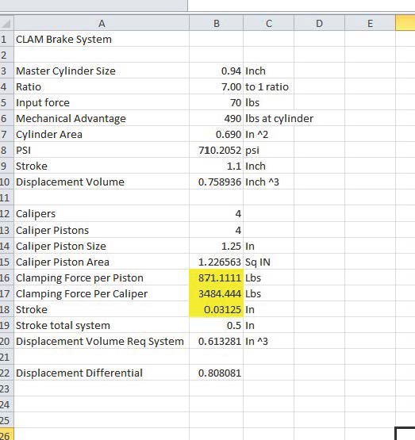This screenshot has width=415, height=440.
Task: Click row 25 header
Action: click(x=6, y=420)
